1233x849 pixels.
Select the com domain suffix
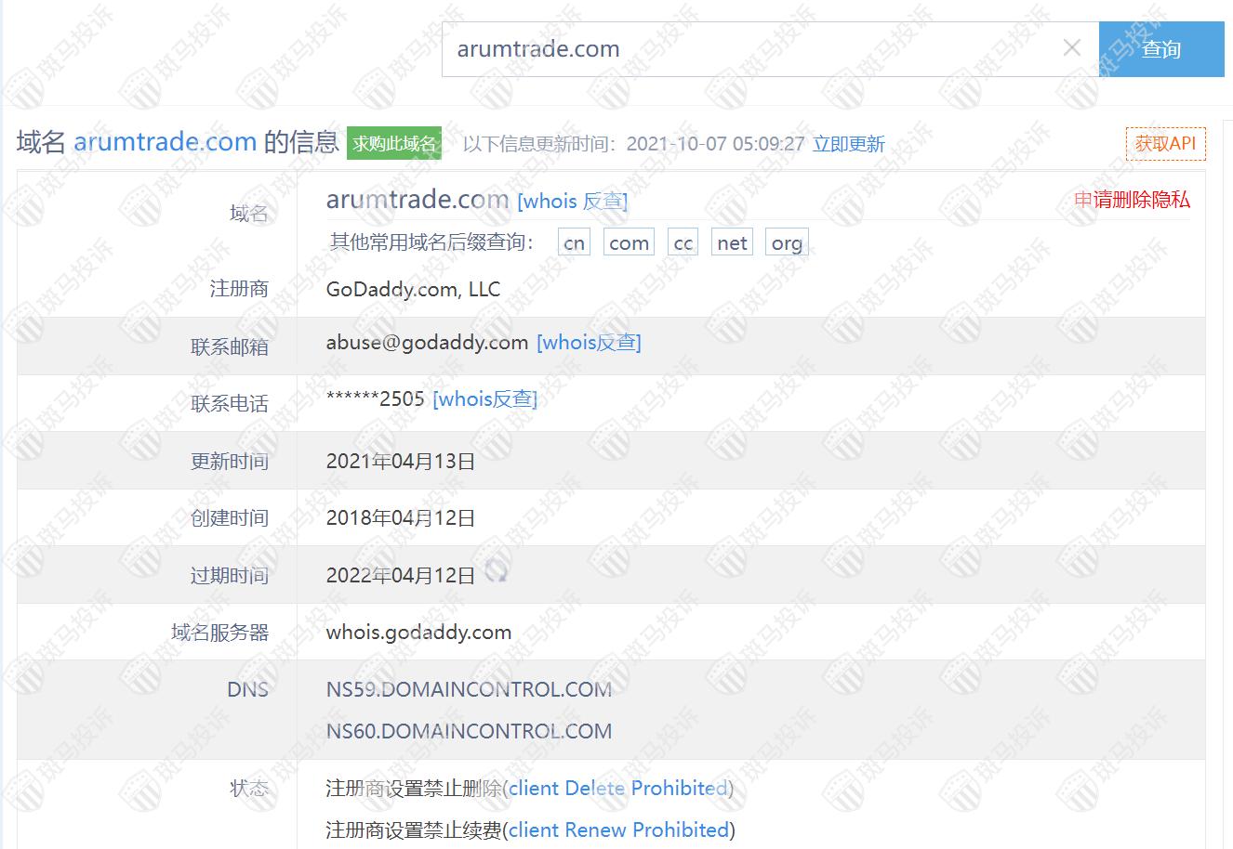(x=629, y=242)
